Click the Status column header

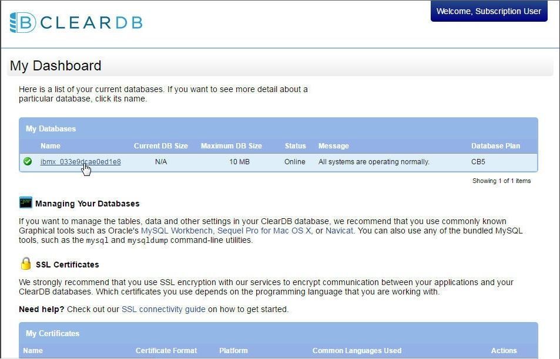(296, 146)
